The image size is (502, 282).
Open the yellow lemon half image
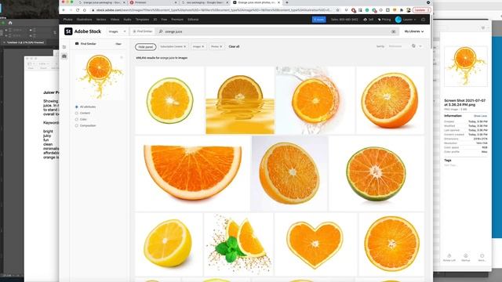tap(169, 244)
